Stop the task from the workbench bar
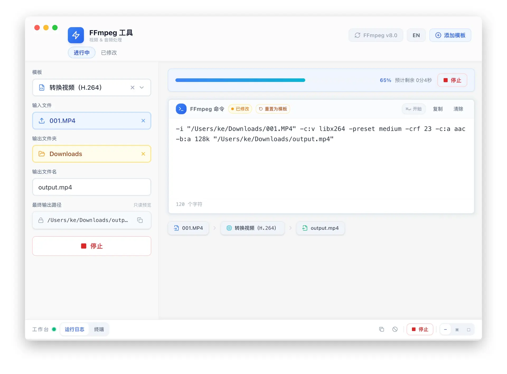This screenshot has width=507, height=374. pos(420,329)
